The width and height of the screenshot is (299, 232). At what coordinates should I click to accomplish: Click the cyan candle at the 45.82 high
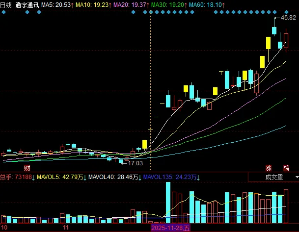[x=274, y=31]
